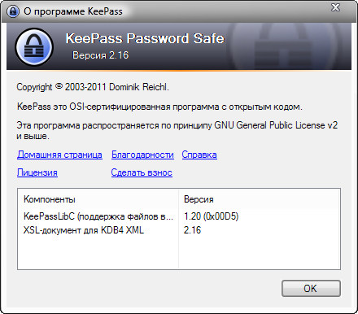Image resolution: width=358 pixels, height=314 pixels.
Task: Click the 2.16 version cell in the list
Action: point(192,230)
